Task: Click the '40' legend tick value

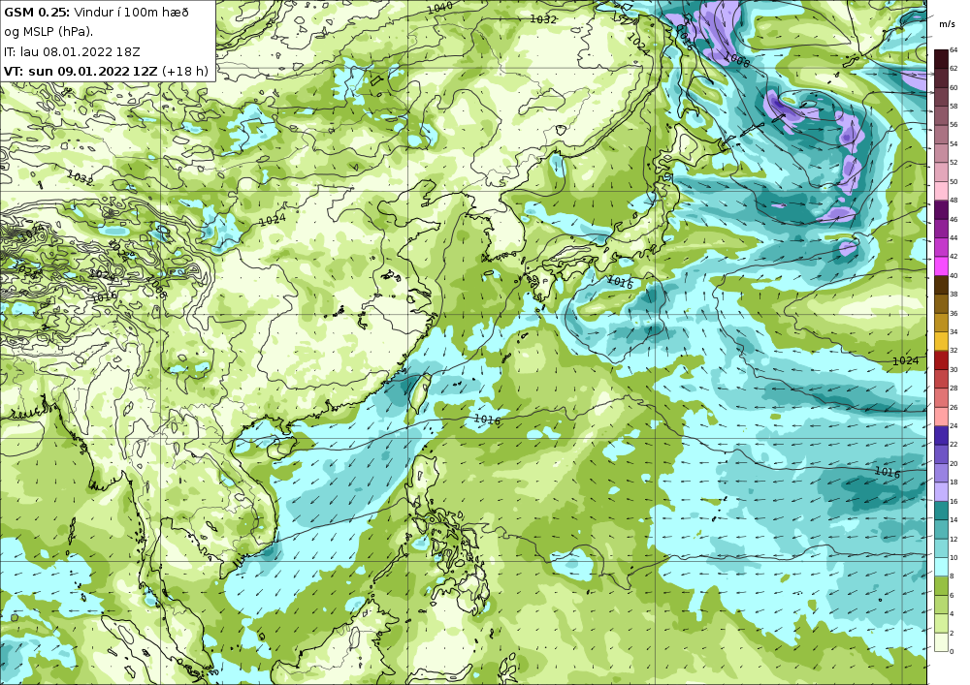Action: pyautogui.click(x=954, y=276)
